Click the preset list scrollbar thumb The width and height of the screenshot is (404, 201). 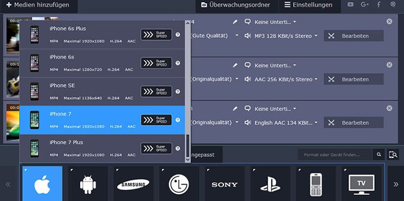click(x=188, y=145)
